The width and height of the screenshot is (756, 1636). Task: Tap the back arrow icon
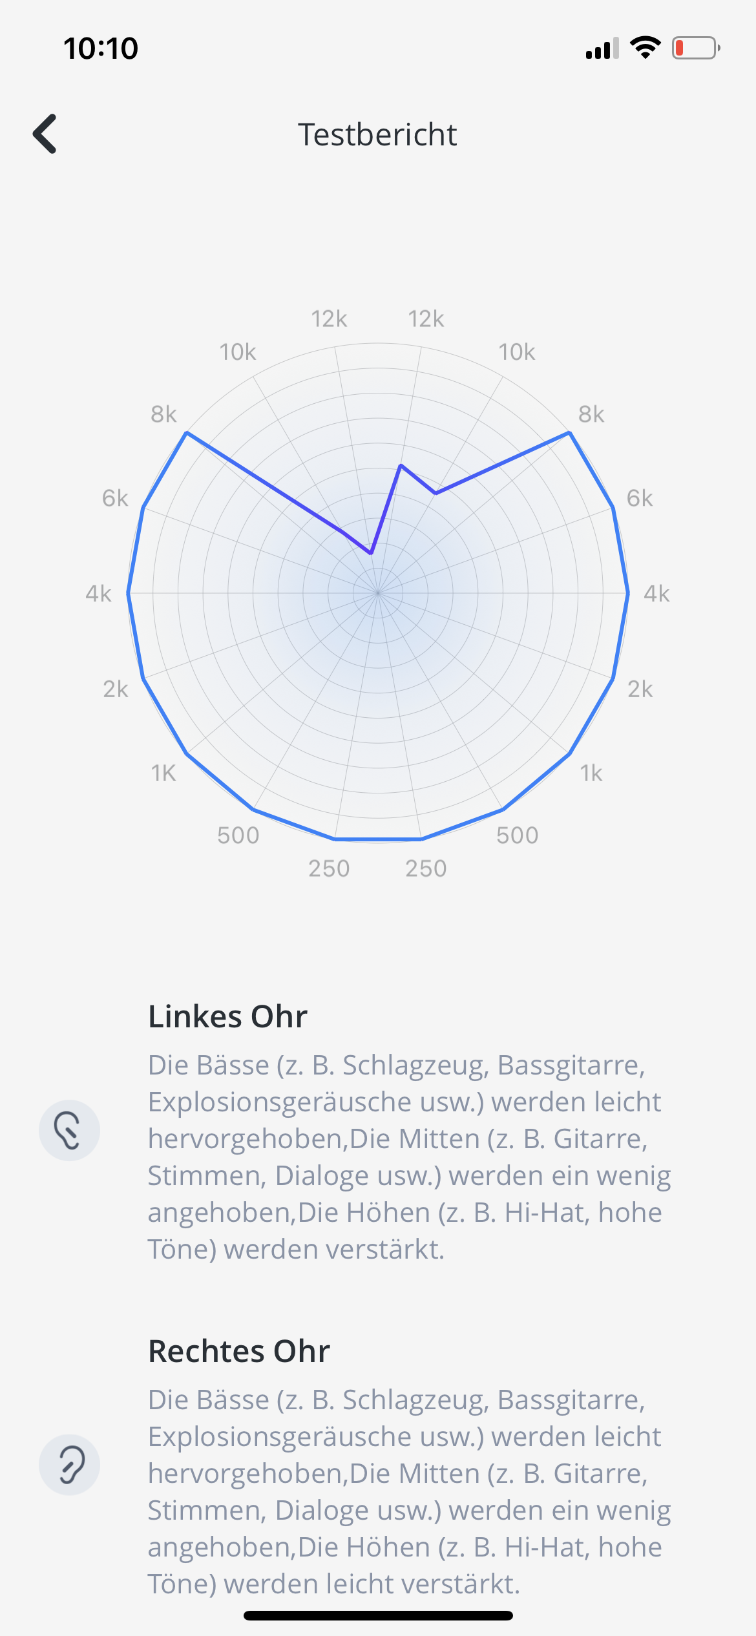pos(45,134)
